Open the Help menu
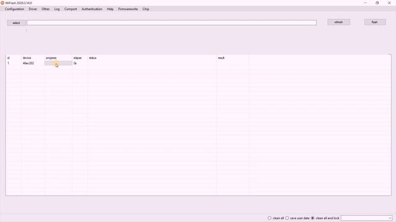This screenshot has height=222, width=396. point(110,9)
